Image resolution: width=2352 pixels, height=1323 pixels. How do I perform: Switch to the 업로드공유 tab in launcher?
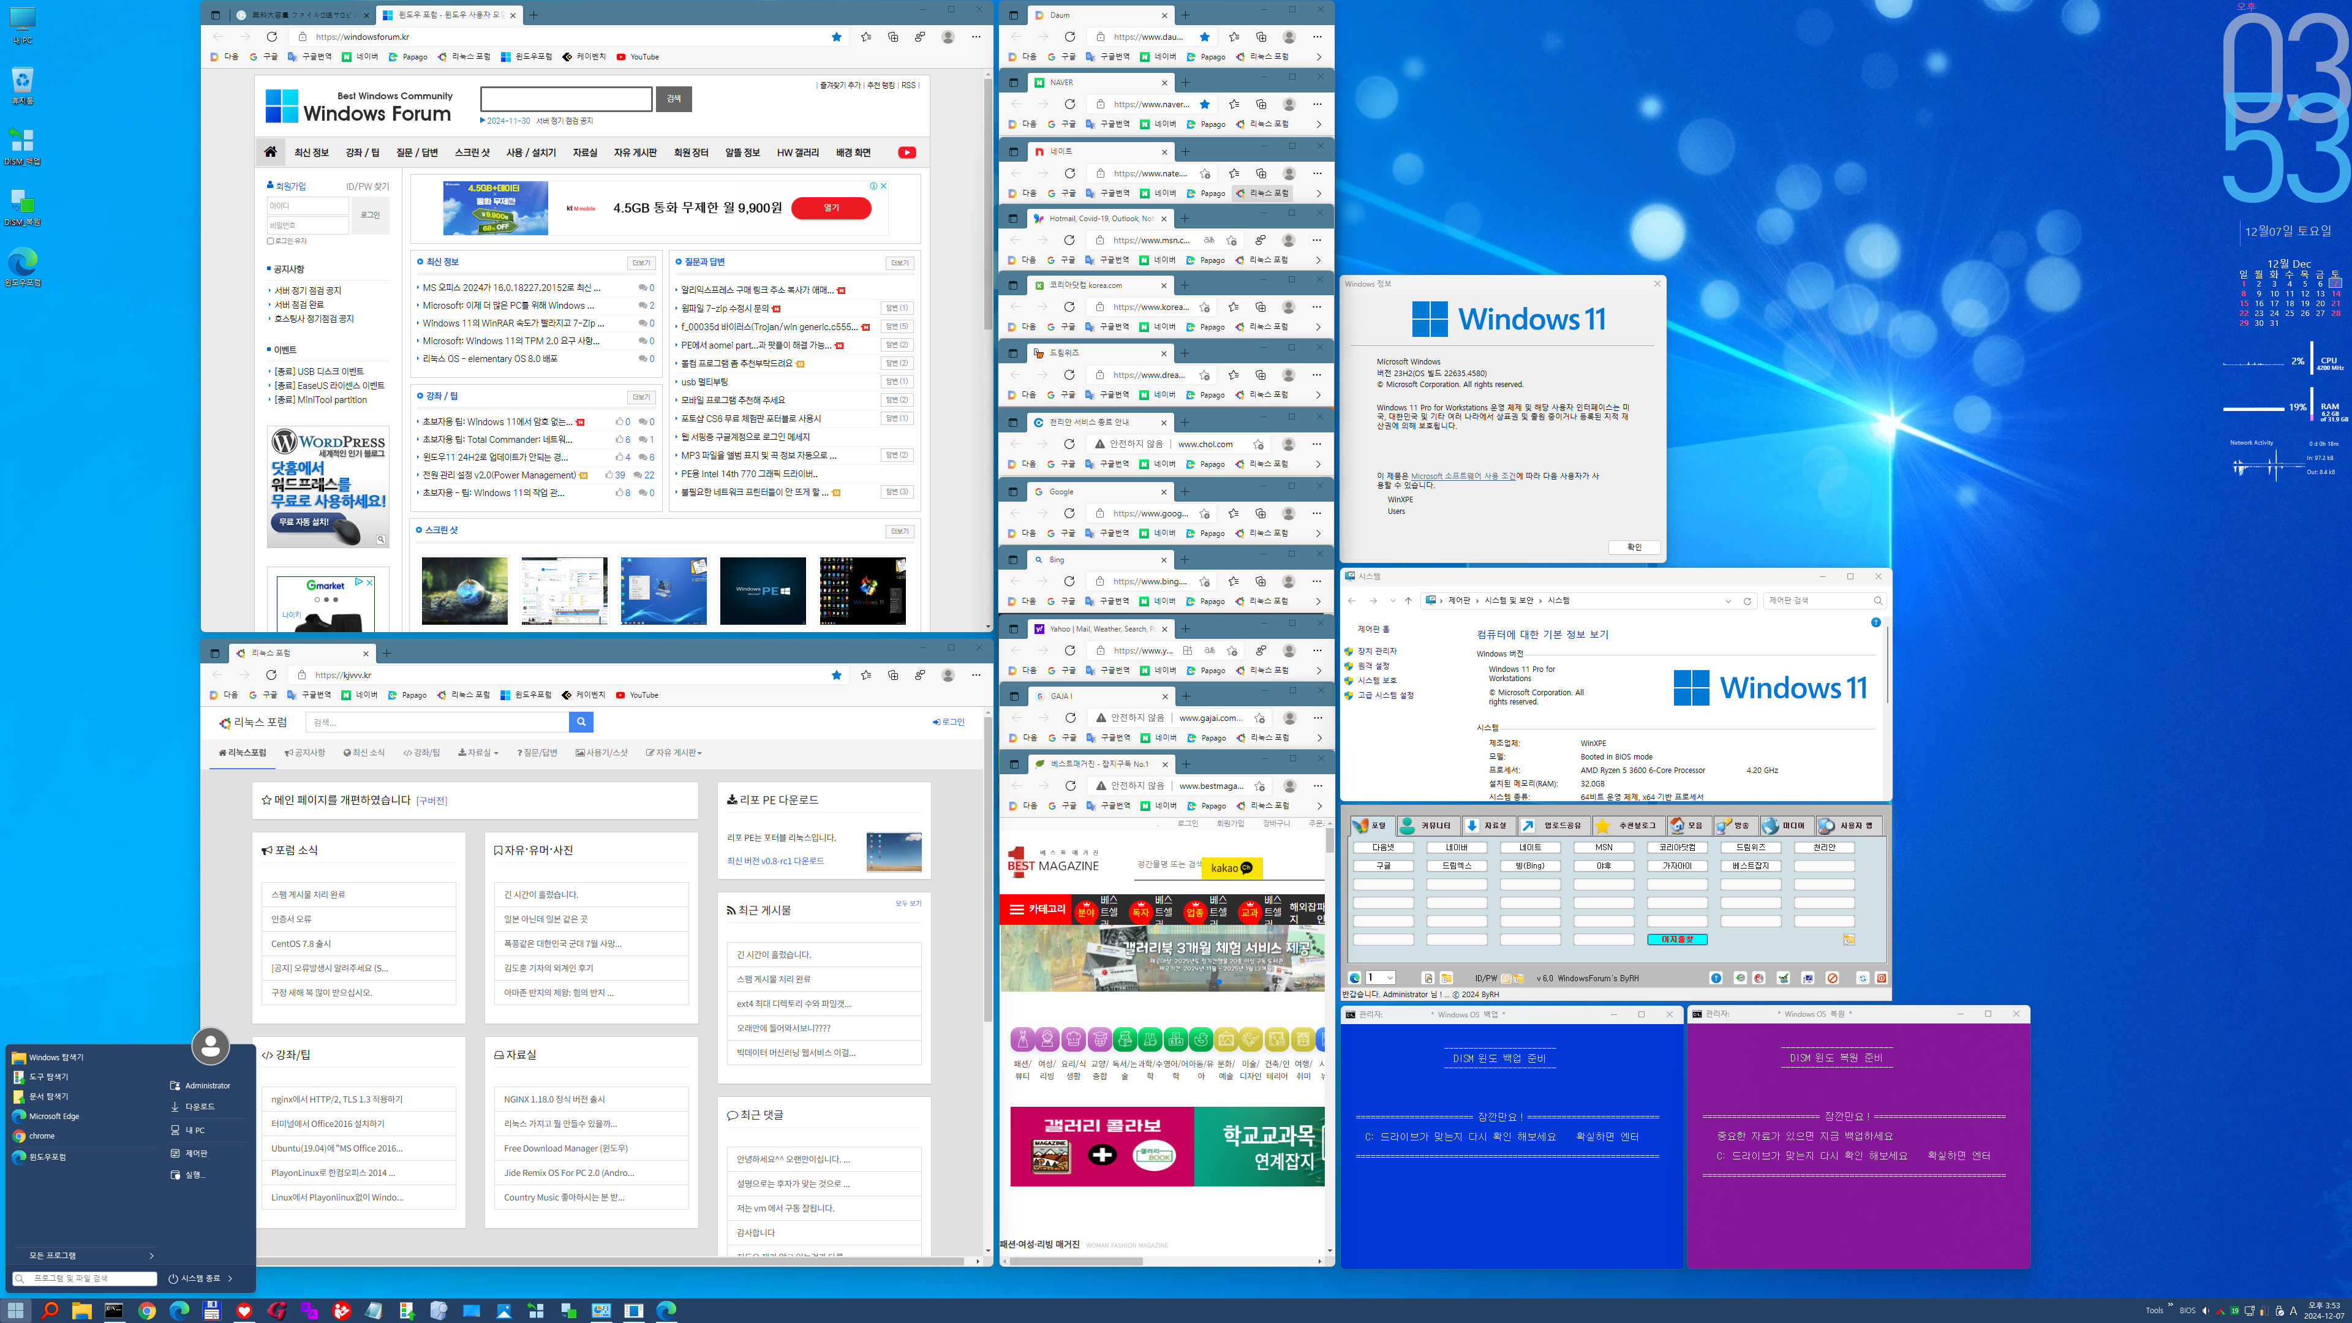pyautogui.click(x=1554, y=826)
